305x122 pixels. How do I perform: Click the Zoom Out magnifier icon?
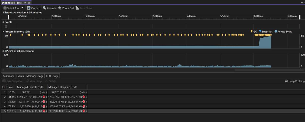(x=60, y=8)
